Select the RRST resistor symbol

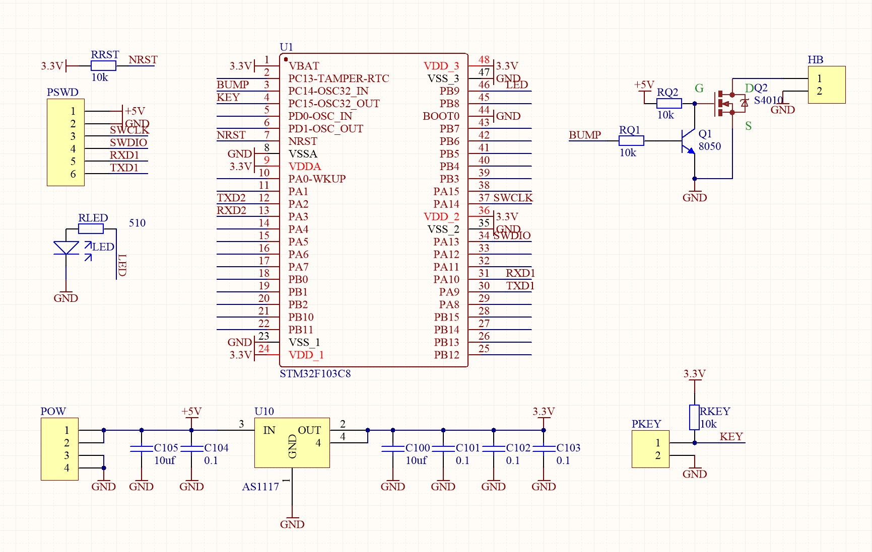[103, 65]
